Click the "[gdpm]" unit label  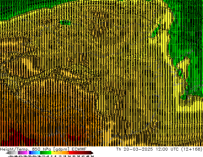pyautogui.click(x=61, y=149)
